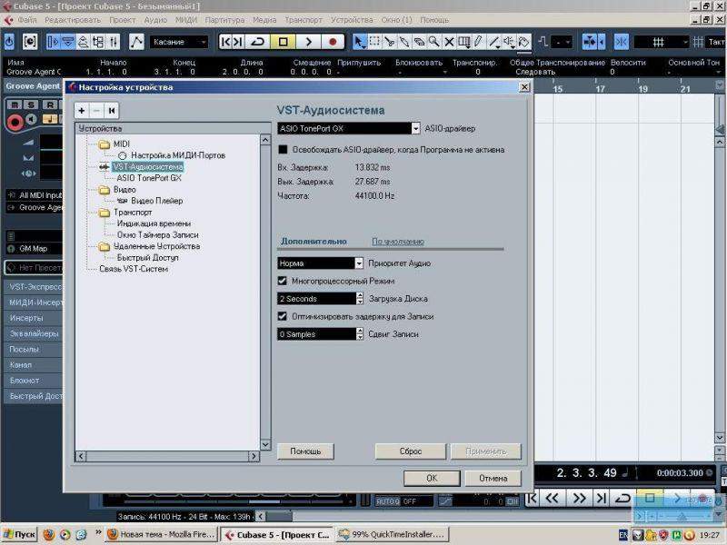The image size is (727, 545).
Task: Open the Файл menu
Action: [27, 20]
